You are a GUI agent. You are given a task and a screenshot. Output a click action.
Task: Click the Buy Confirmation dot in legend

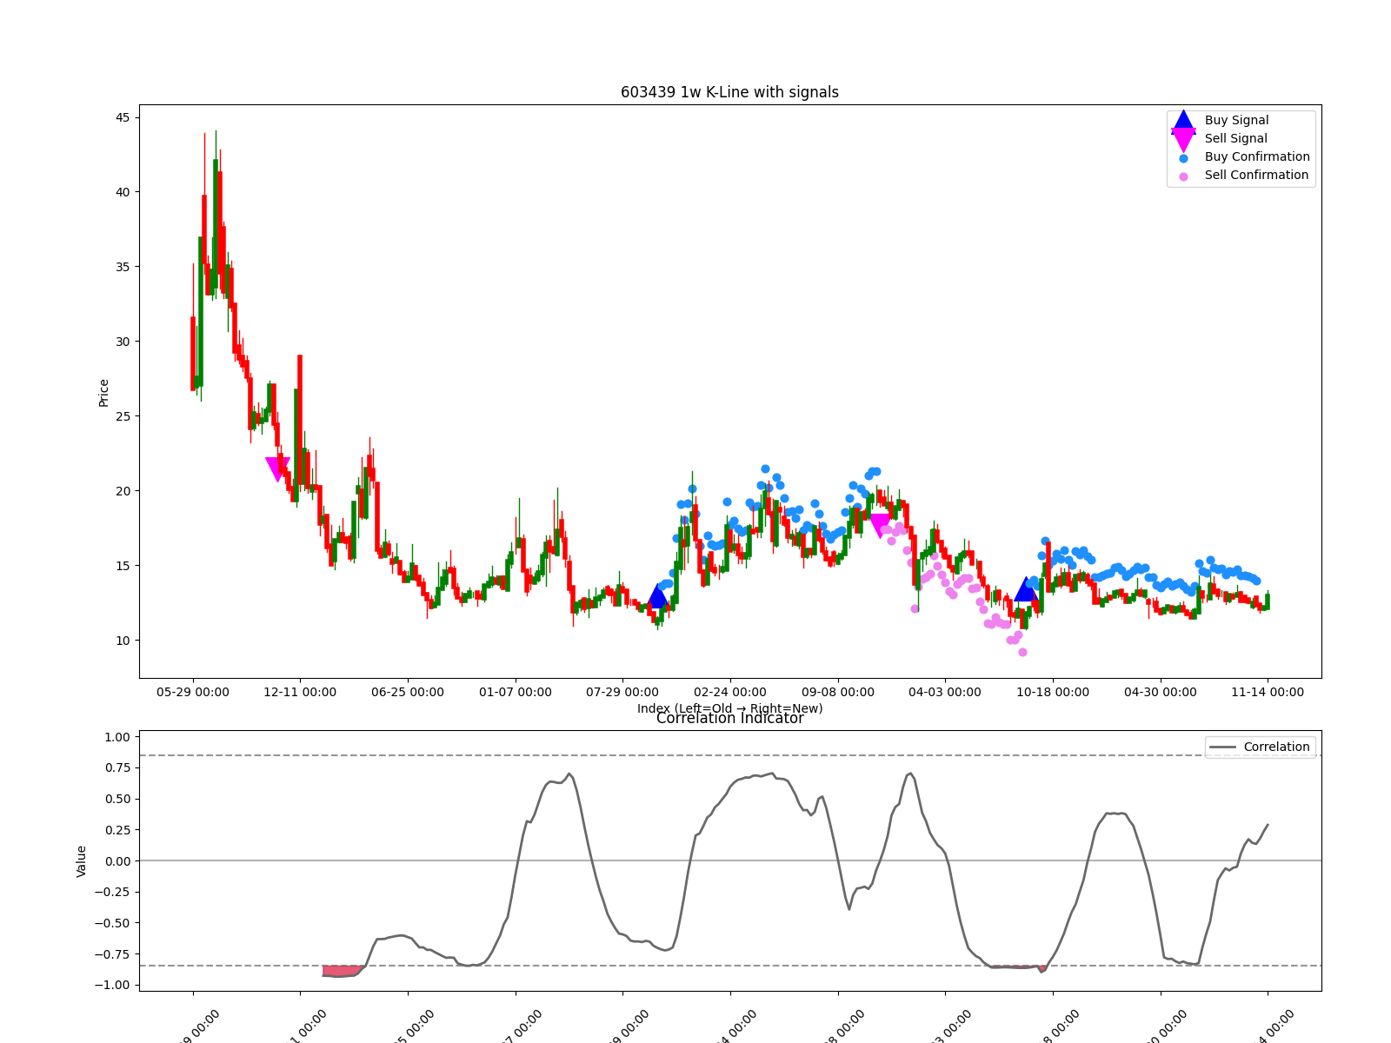click(x=1183, y=158)
